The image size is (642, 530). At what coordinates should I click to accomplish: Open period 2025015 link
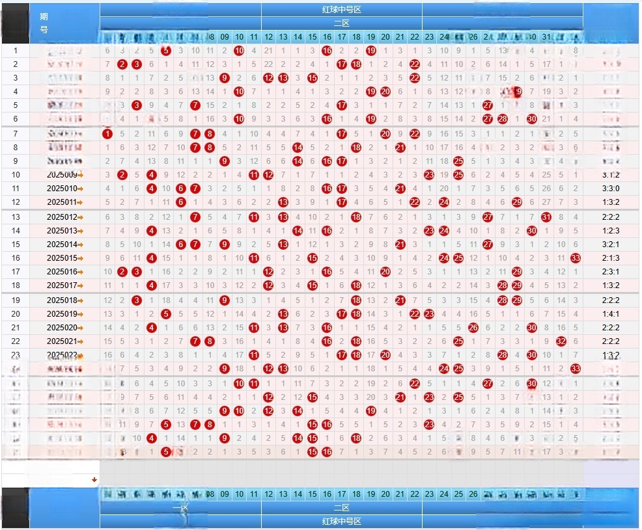click(x=62, y=258)
